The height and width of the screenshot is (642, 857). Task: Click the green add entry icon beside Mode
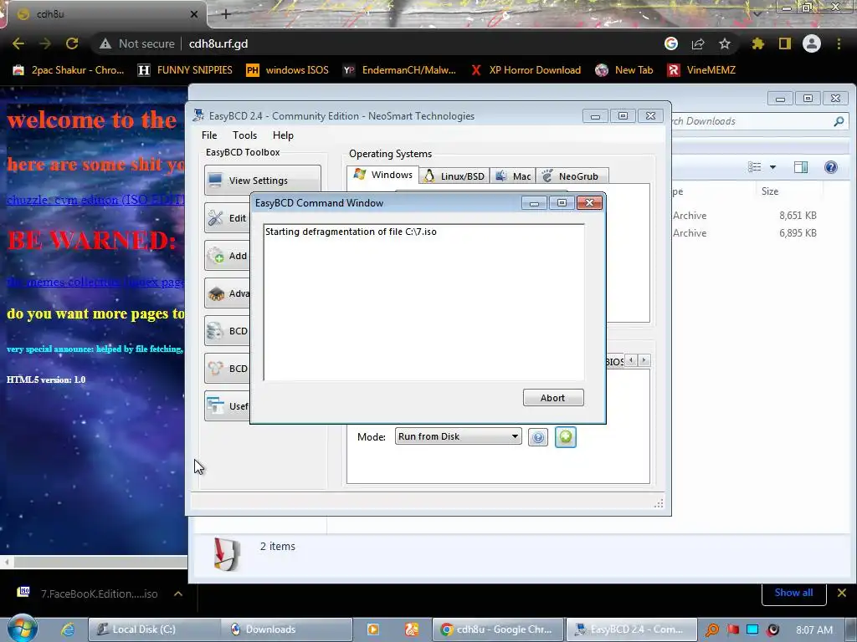coord(565,436)
